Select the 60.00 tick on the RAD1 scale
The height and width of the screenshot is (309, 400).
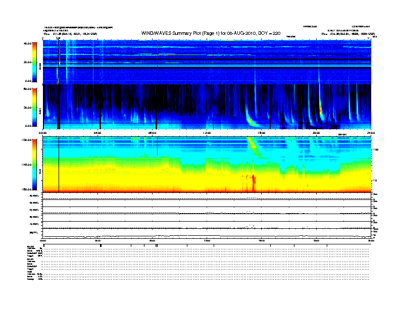pos(27,89)
